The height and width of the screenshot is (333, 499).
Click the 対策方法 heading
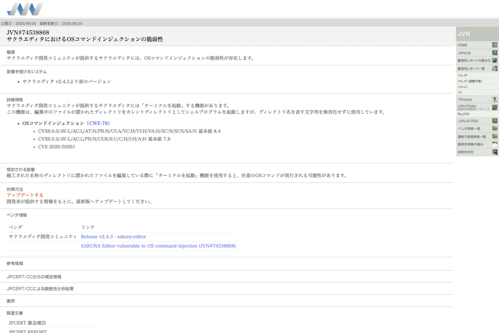[x=15, y=189]
